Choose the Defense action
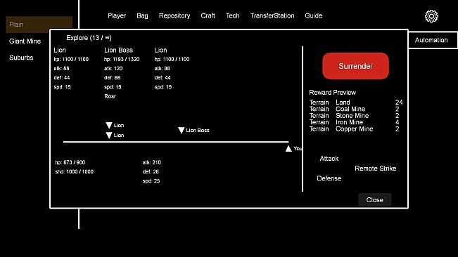458x257 pixels. coord(329,178)
